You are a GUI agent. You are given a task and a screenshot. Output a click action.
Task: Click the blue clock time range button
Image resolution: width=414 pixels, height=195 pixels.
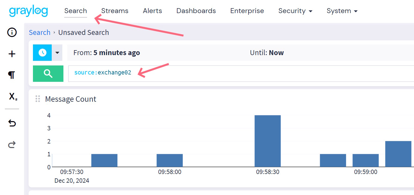tap(42, 53)
